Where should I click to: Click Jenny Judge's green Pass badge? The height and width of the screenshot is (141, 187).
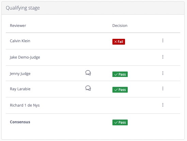coord(120,74)
